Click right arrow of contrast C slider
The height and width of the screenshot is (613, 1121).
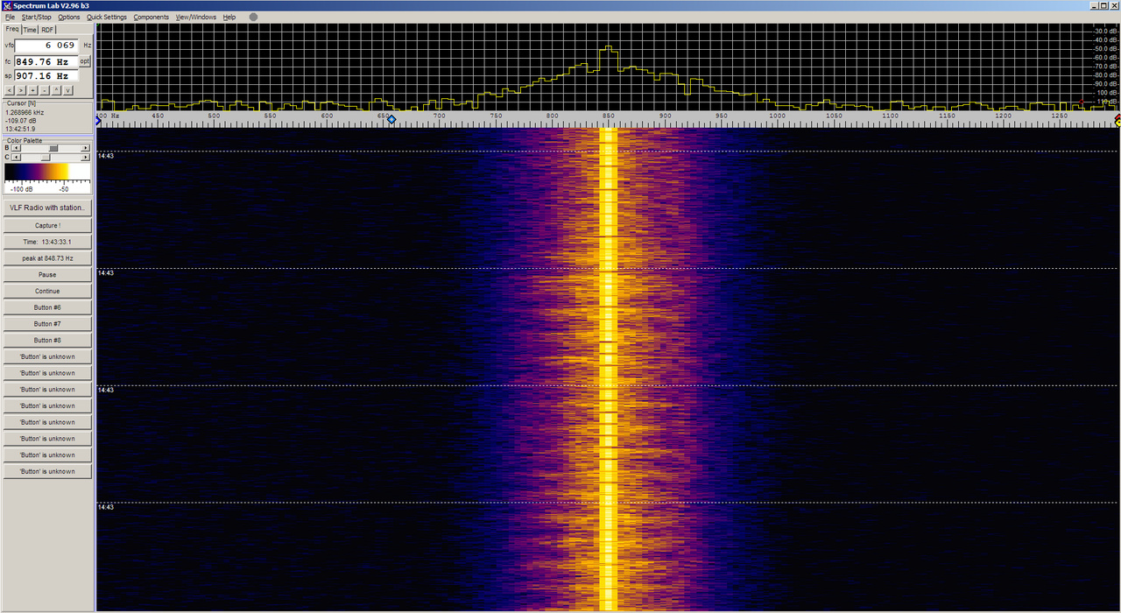tap(85, 157)
